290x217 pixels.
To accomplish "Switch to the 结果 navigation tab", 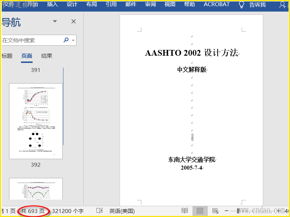I will (47, 56).
